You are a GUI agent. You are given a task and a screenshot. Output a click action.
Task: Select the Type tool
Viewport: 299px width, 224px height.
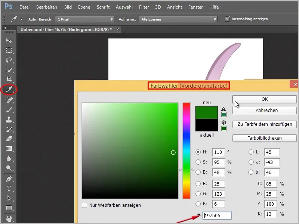(x=9, y=189)
